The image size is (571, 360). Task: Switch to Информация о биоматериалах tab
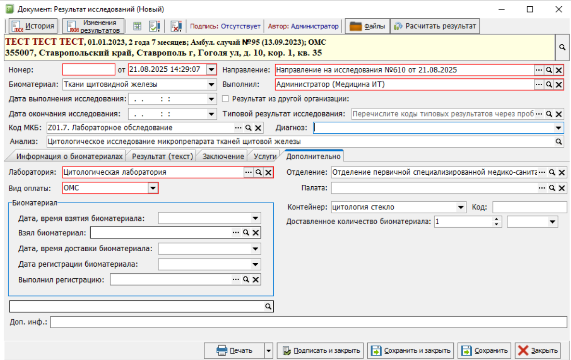[x=69, y=156]
